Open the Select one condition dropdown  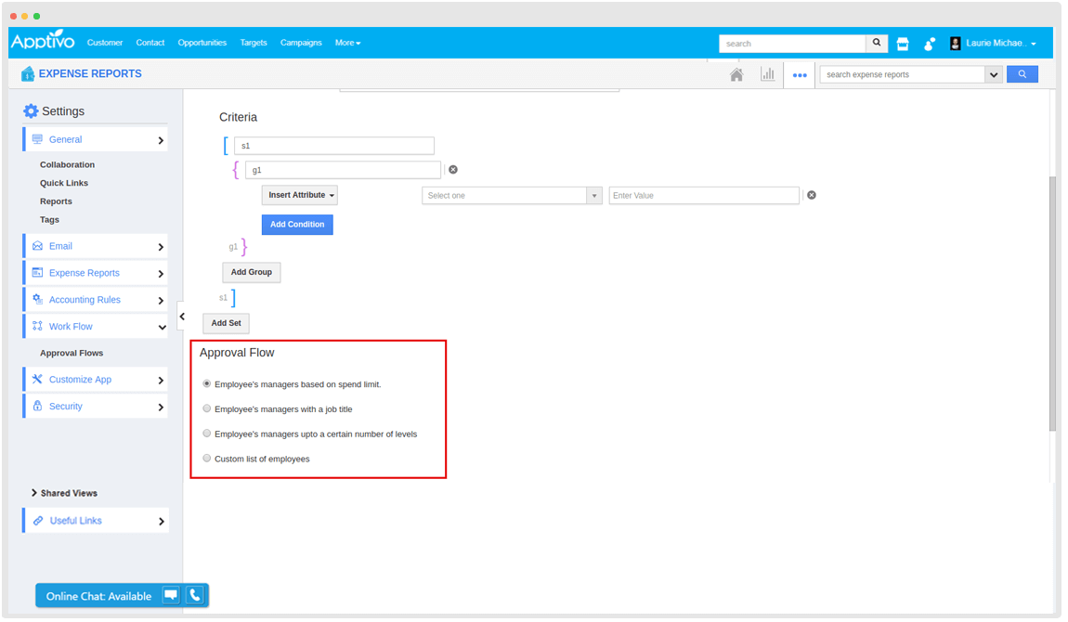point(512,196)
